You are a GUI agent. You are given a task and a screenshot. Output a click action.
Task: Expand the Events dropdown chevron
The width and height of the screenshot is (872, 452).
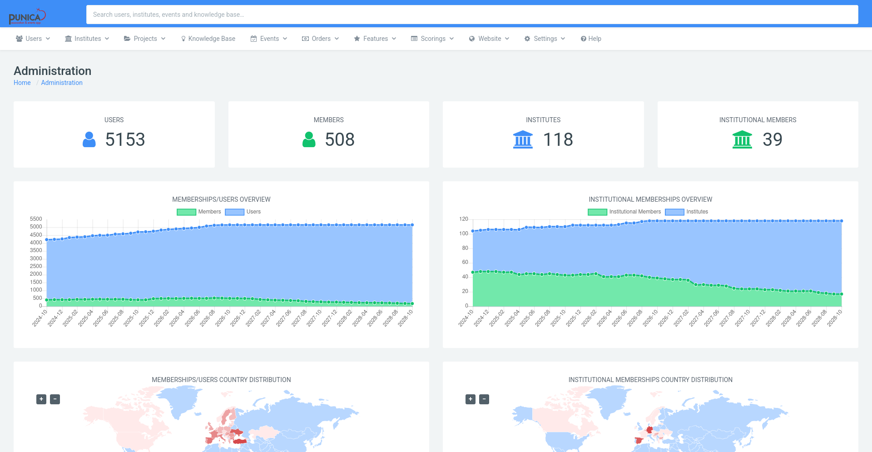coord(285,39)
